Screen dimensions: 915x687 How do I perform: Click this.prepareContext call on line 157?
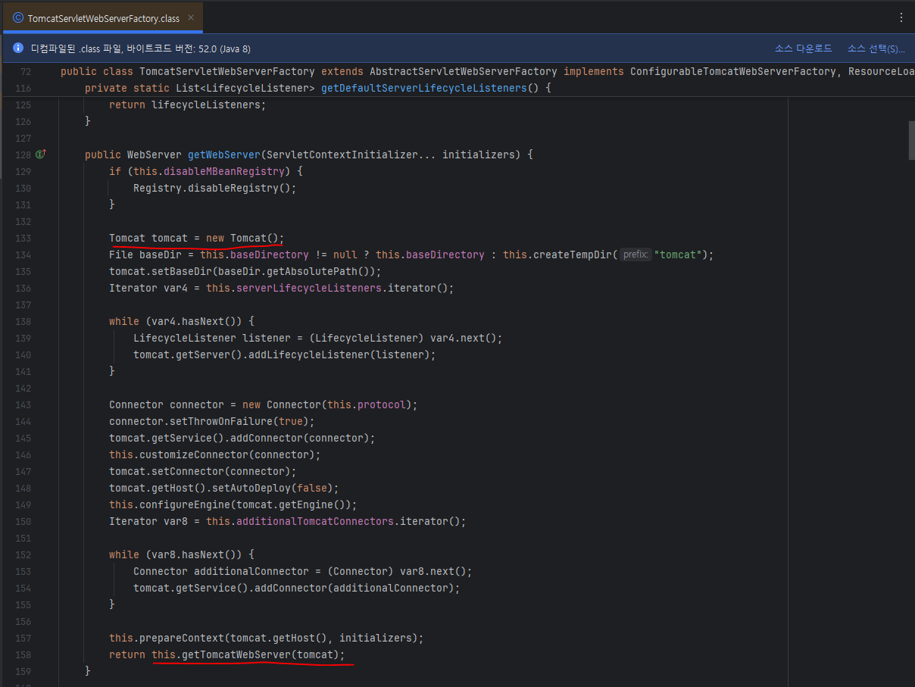(x=267, y=638)
